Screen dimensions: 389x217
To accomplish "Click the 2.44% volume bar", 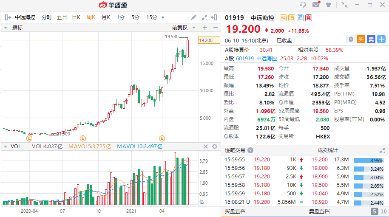I will click(x=369, y=203).
